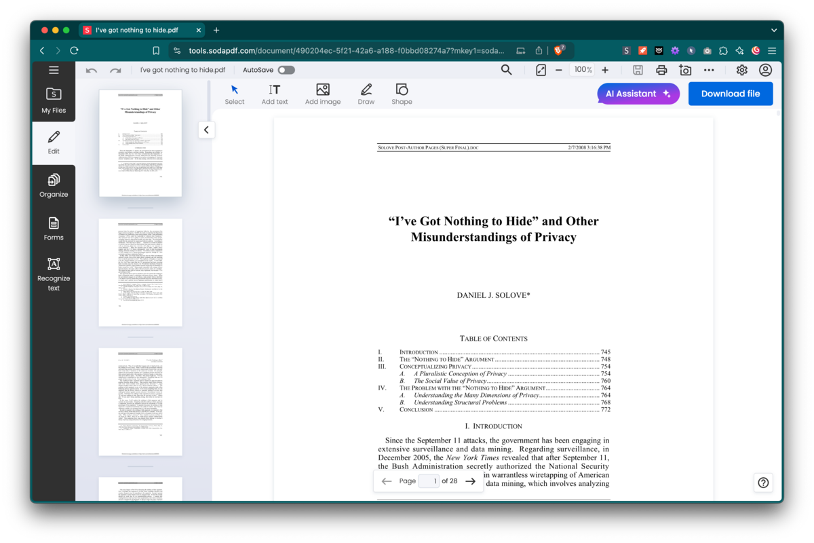The width and height of the screenshot is (814, 543).
Task: Select the page 3 thumbnail
Action: 140,402
